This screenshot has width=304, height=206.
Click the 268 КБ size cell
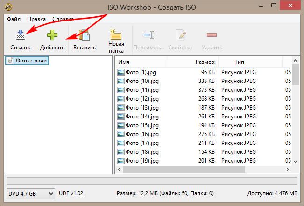pyautogui.click(x=206, y=99)
